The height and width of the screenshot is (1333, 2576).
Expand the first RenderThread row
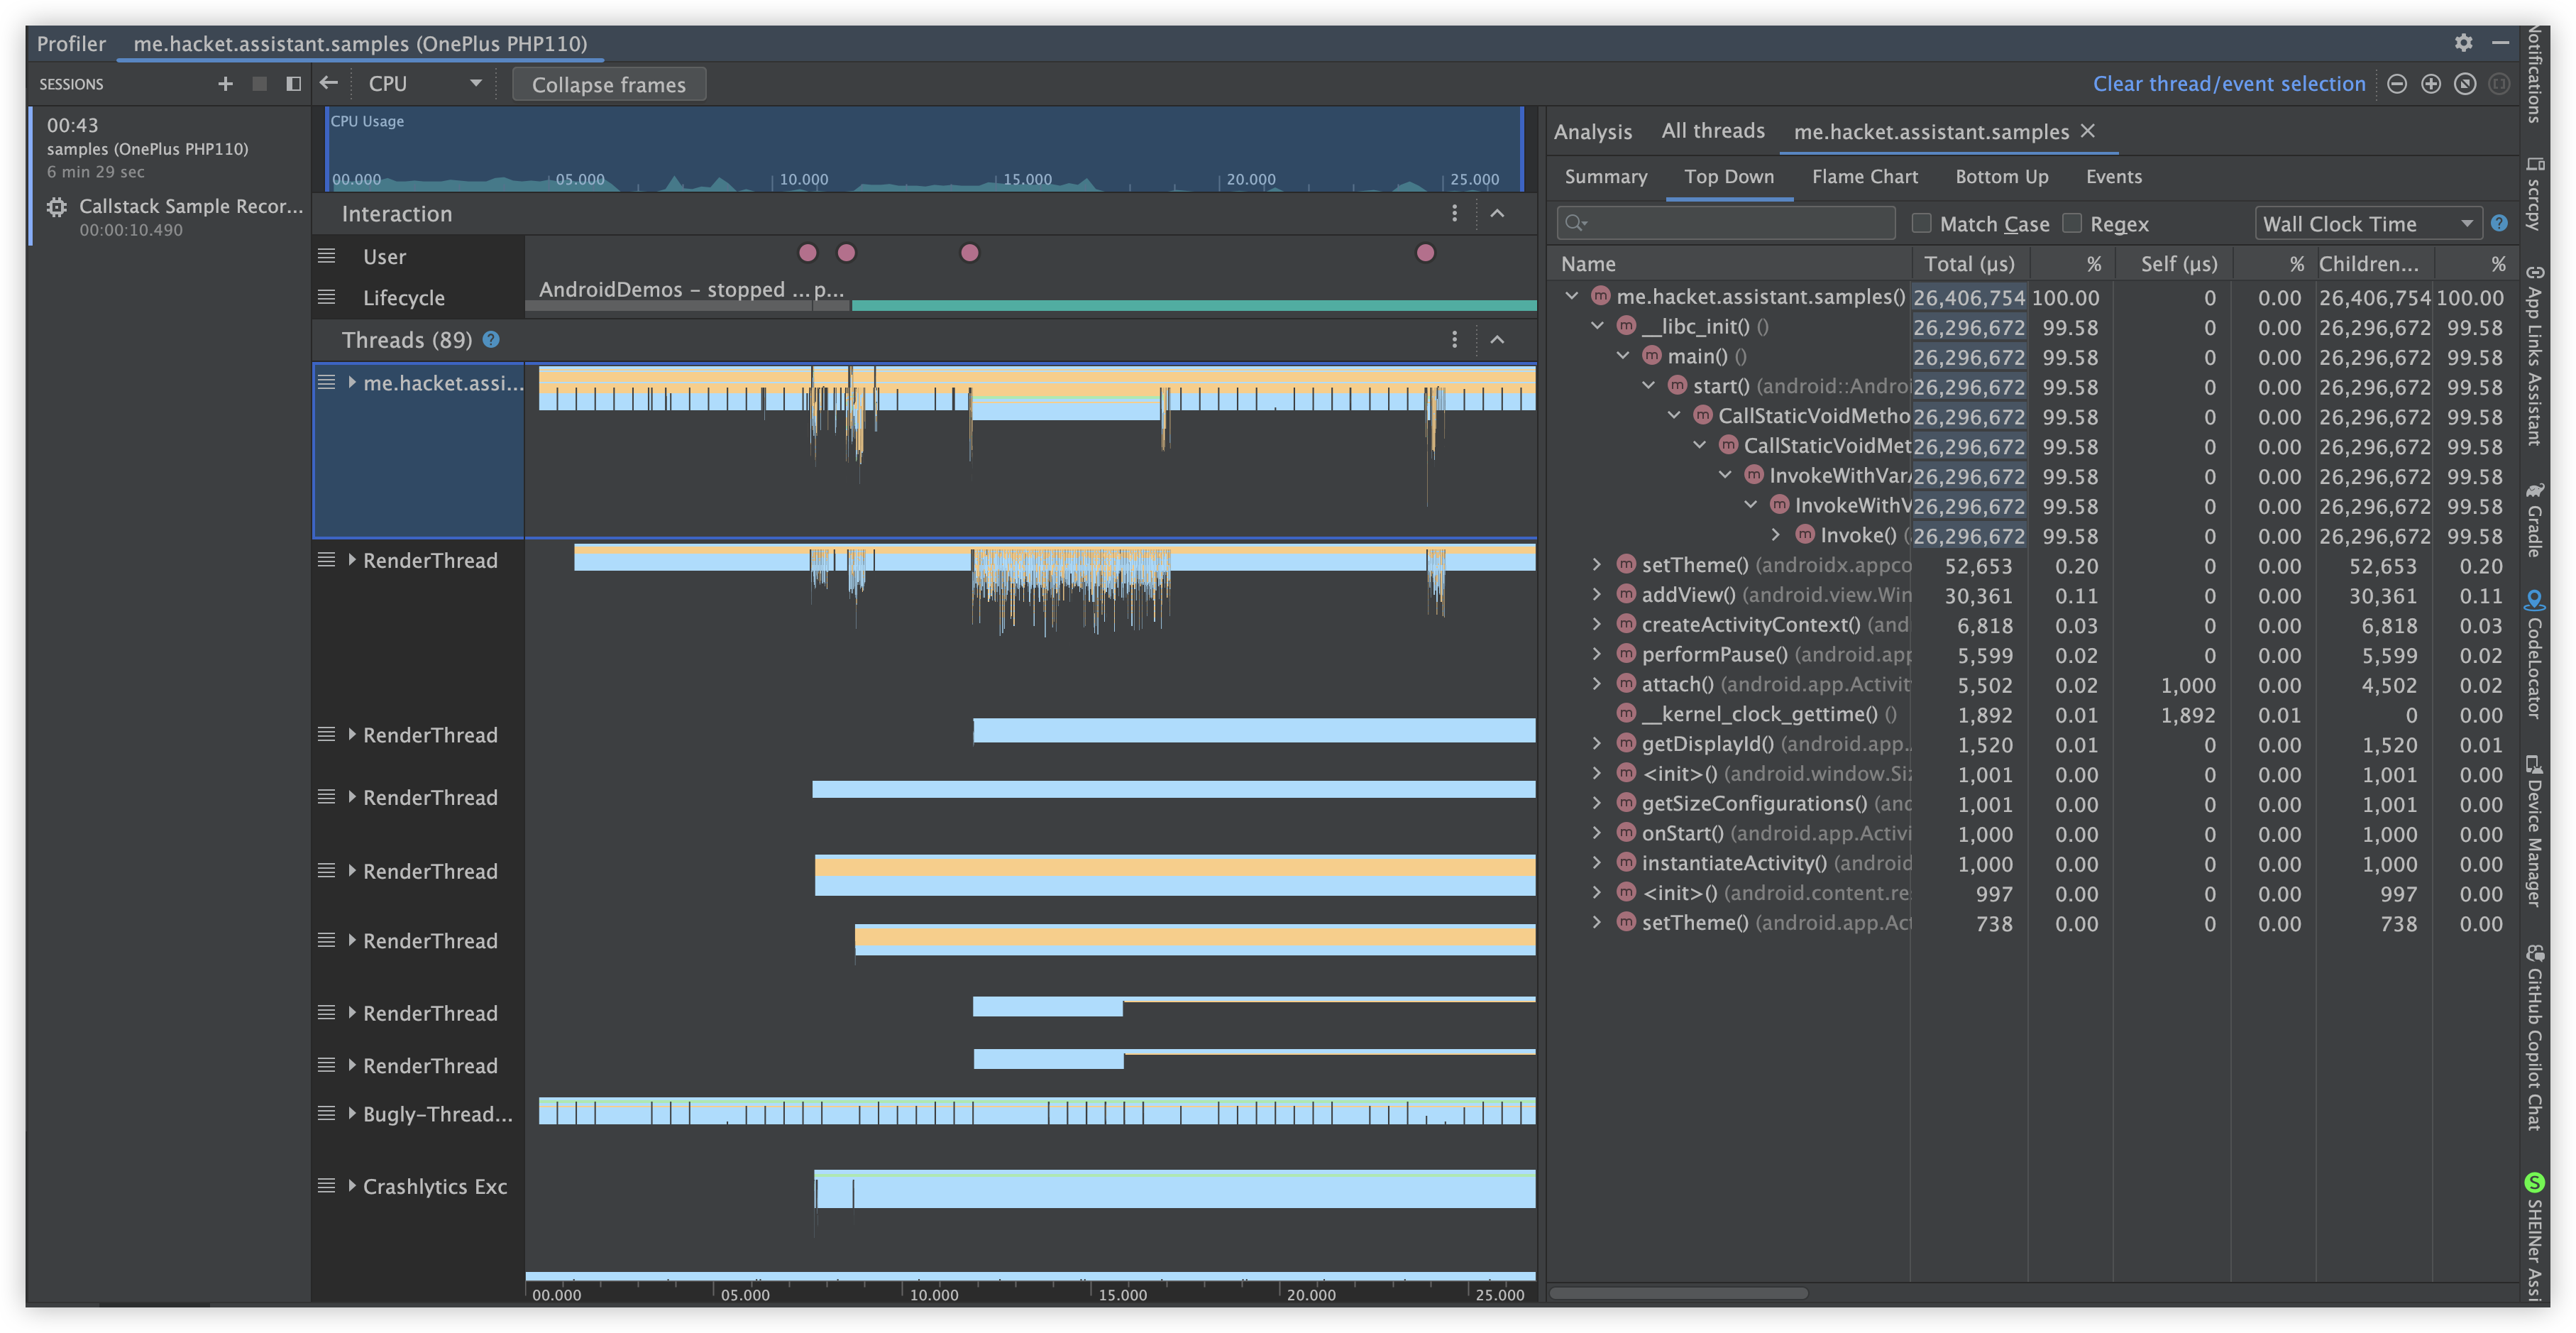click(352, 560)
